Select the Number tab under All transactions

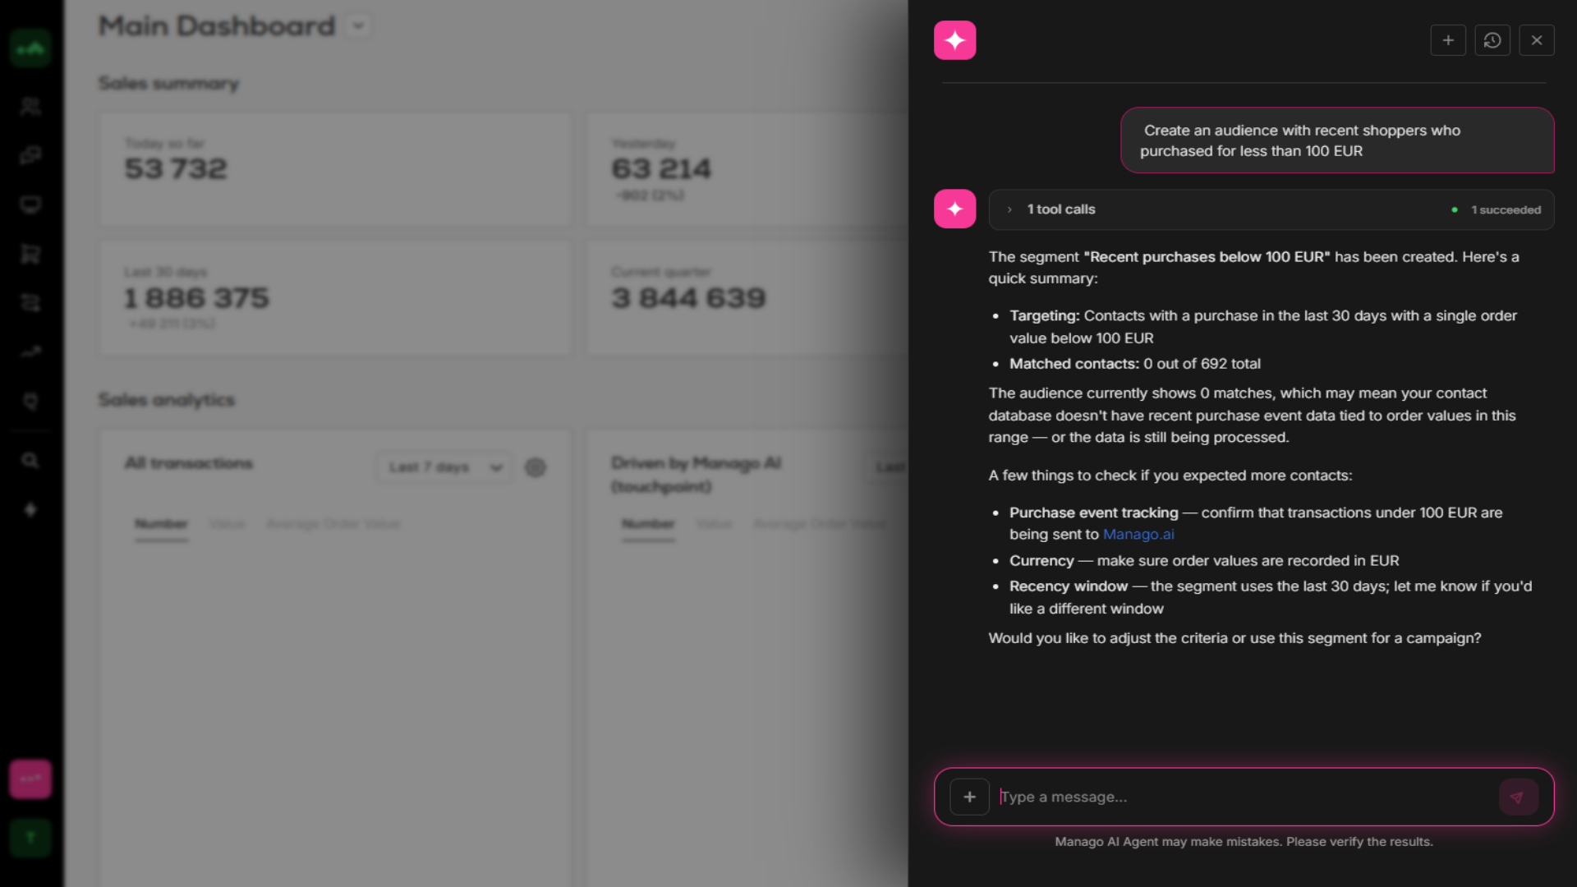[x=161, y=524]
